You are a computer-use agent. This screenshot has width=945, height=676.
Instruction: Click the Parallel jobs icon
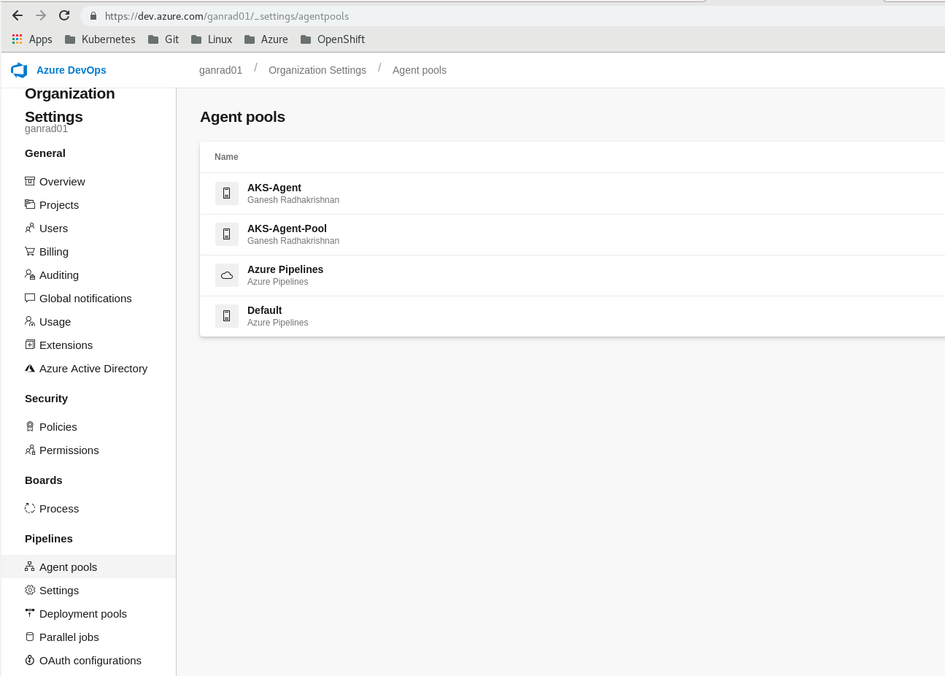pyautogui.click(x=30, y=637)
